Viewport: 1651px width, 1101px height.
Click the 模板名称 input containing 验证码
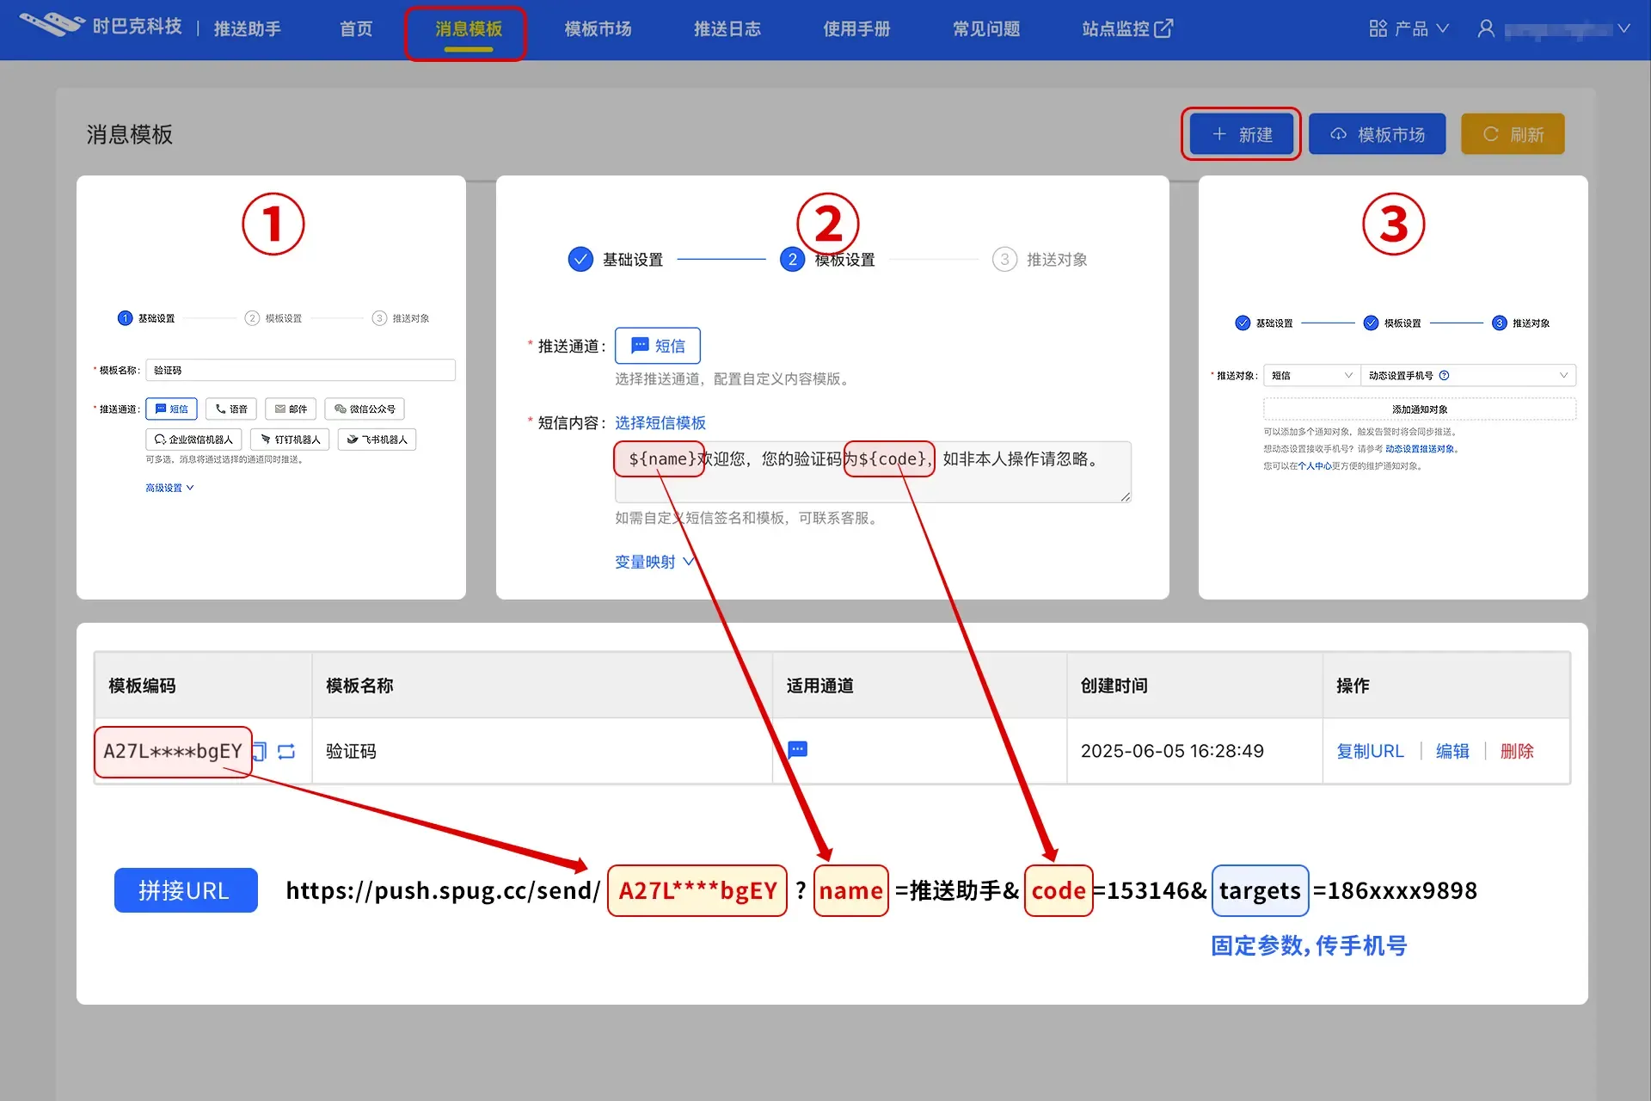pyautogui.click(x=300, y=370)
